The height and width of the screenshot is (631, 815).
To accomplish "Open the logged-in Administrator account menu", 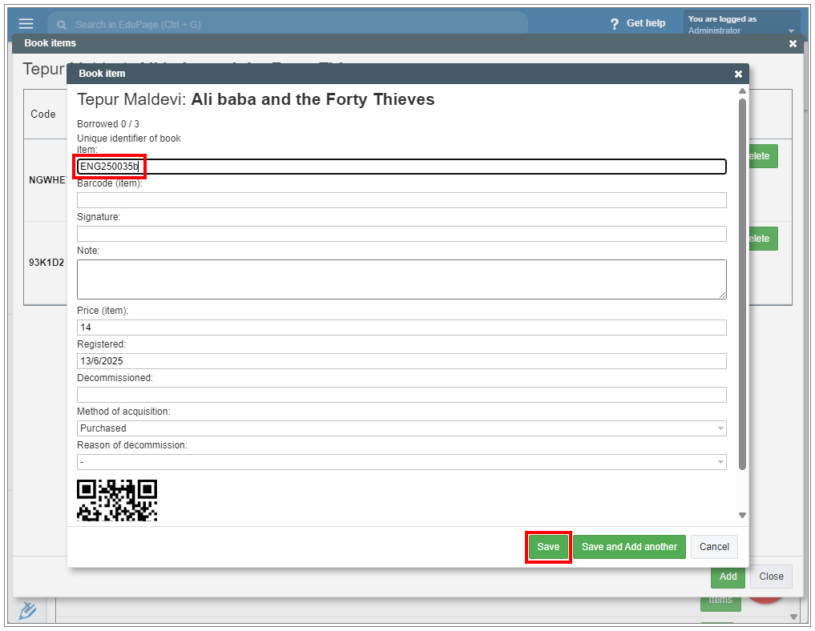I will (x=741, y=25).
